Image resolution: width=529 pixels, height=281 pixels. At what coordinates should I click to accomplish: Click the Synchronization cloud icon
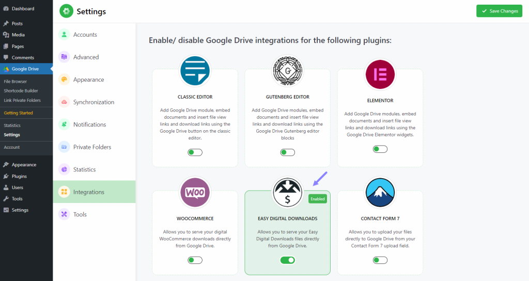[64, 102]
